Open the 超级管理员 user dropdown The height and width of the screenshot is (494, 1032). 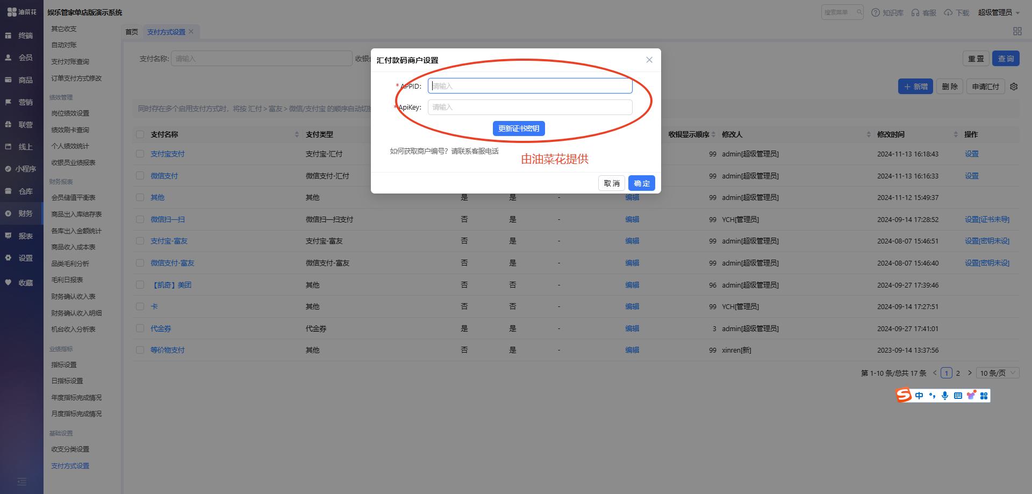(x=999, y=12)
